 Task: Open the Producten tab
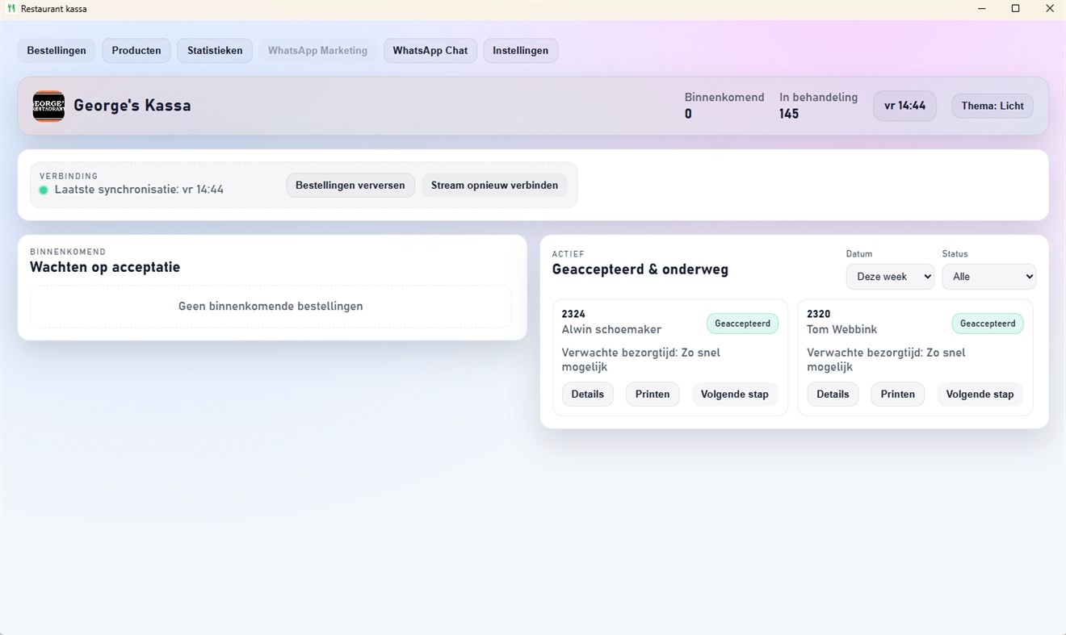136,50
